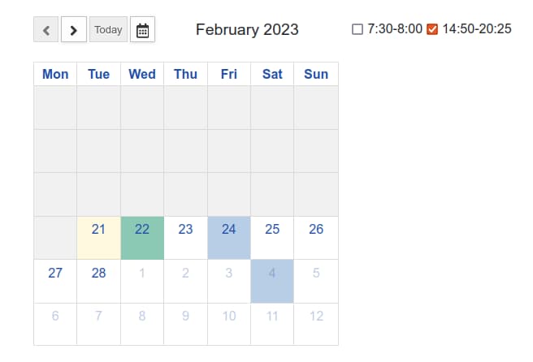
Task: Click the Sun column header
Action: tap(316, 74)
